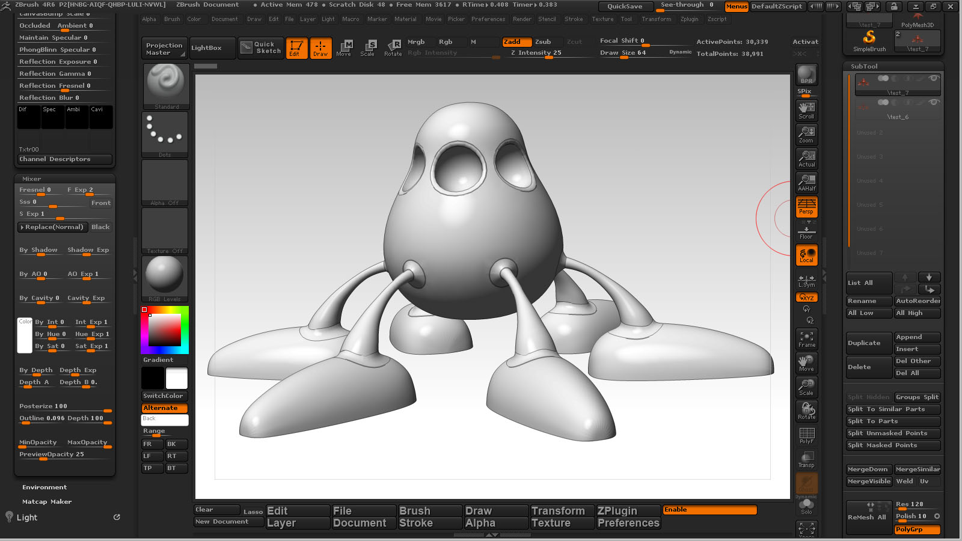The image size is (962, 541).
Task: Toggle XYZ rotation mode
Action: 806,298
